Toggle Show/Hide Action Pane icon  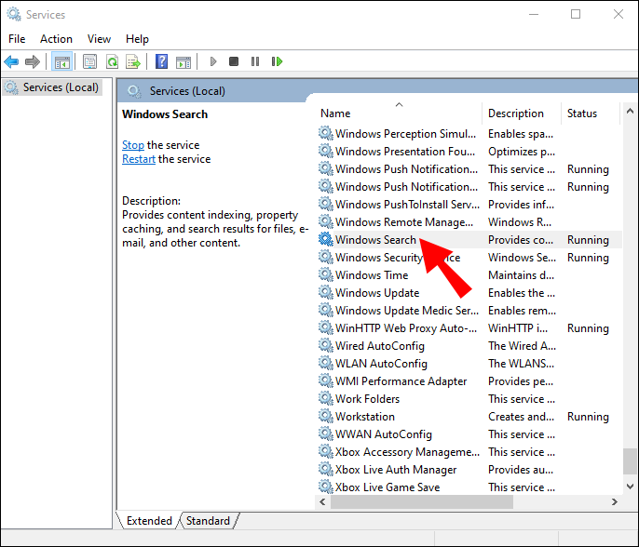point(184,61)
